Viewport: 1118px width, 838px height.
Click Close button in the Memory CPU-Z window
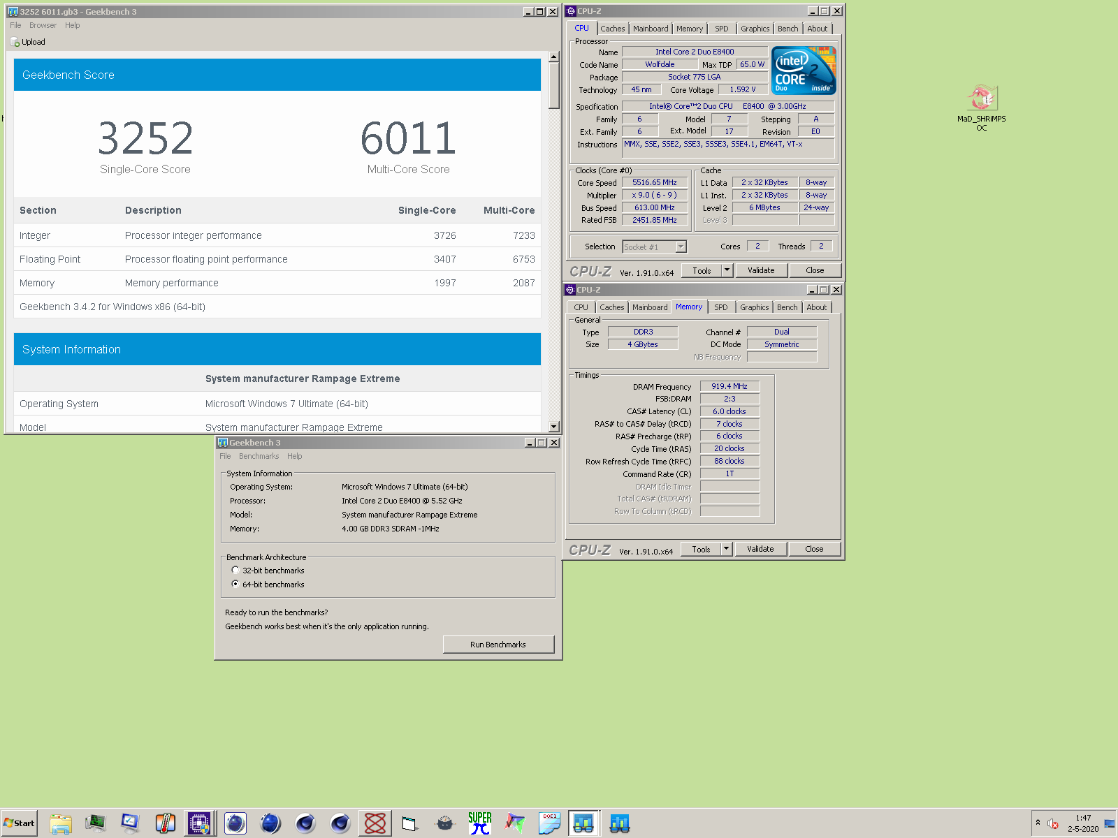814,549
